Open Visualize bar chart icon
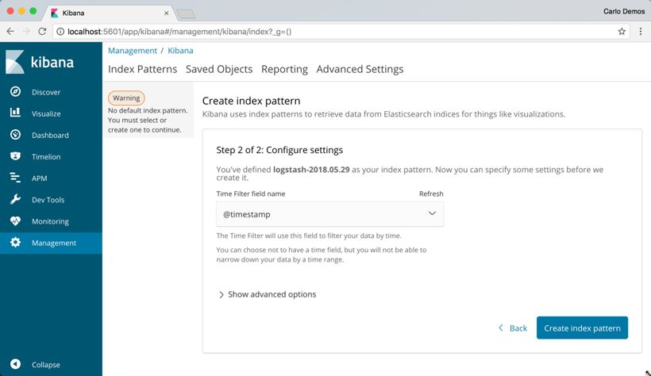651x376 pixels. (x=15, y=113)
